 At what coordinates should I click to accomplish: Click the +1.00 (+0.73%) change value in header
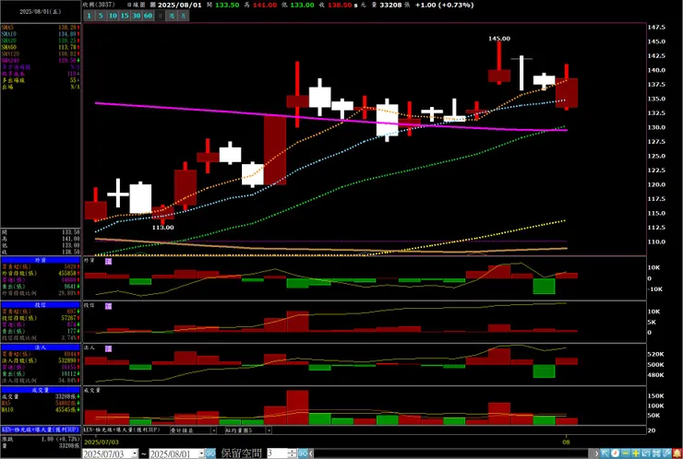[x=444, y=5]
